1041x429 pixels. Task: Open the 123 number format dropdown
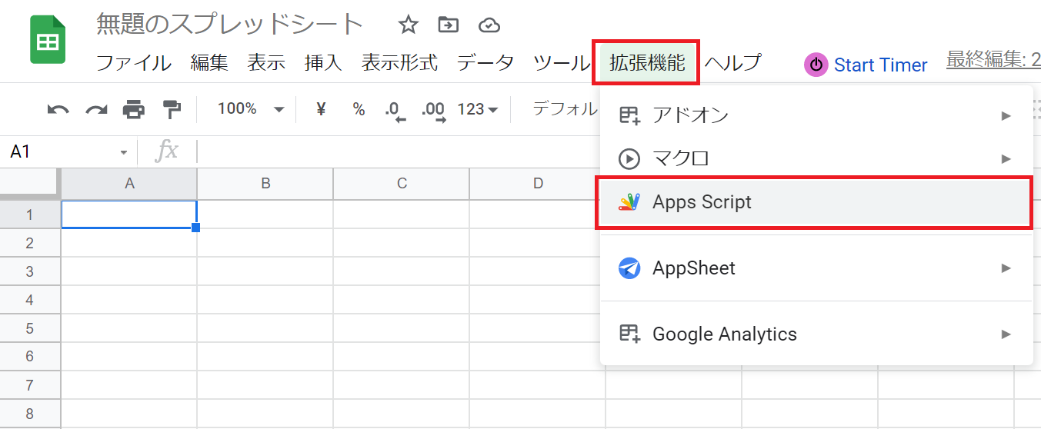tap(478, 109)
